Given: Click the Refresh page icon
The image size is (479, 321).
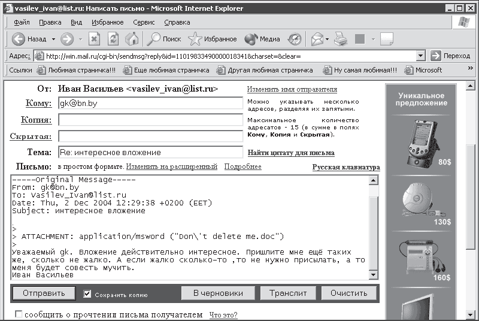Looking at the screenshot, I should click(x=113, y=39).
